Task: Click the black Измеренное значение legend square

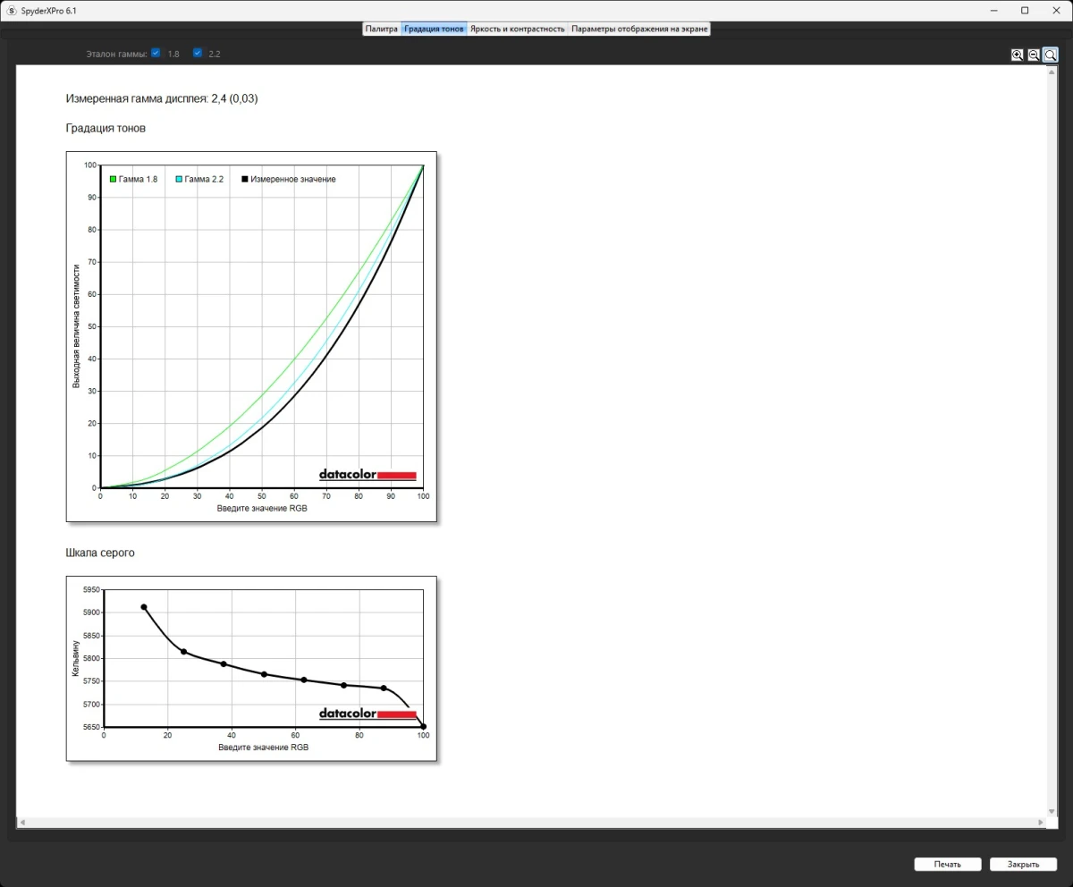Action: point(245,180)
